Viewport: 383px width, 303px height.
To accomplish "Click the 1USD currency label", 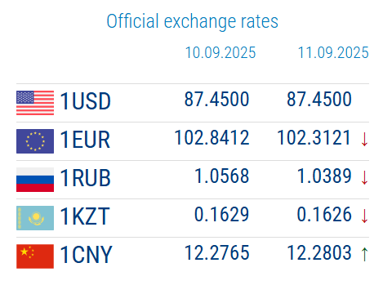I will click(x=85, y=101).
